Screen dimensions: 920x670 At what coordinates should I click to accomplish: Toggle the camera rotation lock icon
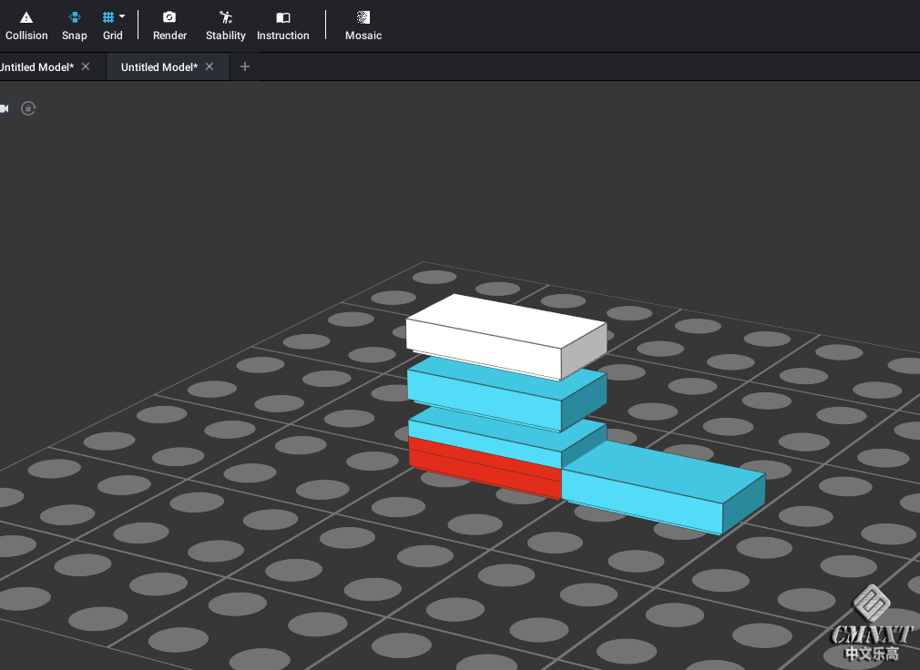pyautogui.click(x=28, y=108)
